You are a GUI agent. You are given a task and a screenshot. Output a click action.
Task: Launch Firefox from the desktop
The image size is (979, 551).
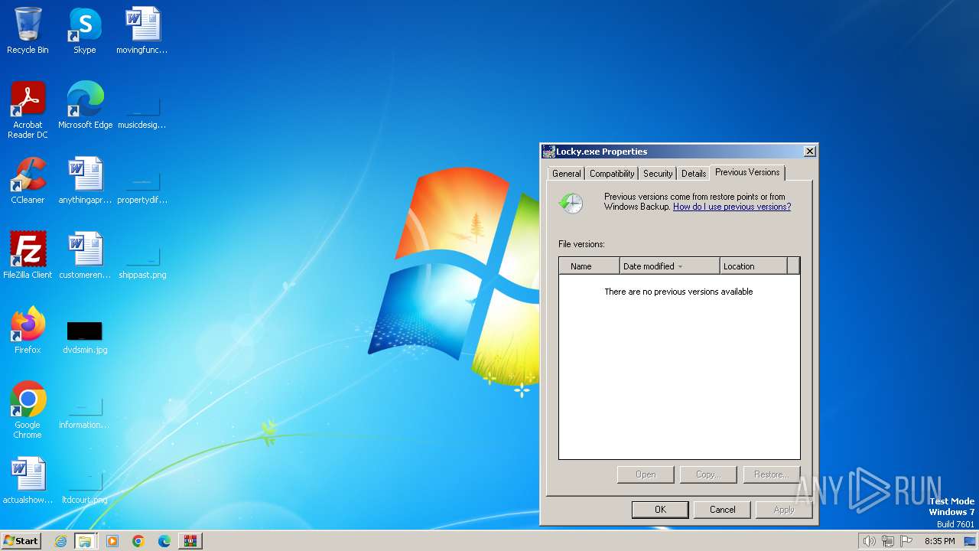click(28, 331)
